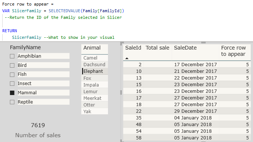This screenshot has width=253, height=142.
Task: Select the row with SaleId 35
Action: [187, 118]
